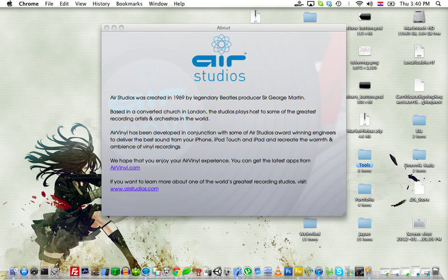Click the About window resize grip

tap(344, 213)
